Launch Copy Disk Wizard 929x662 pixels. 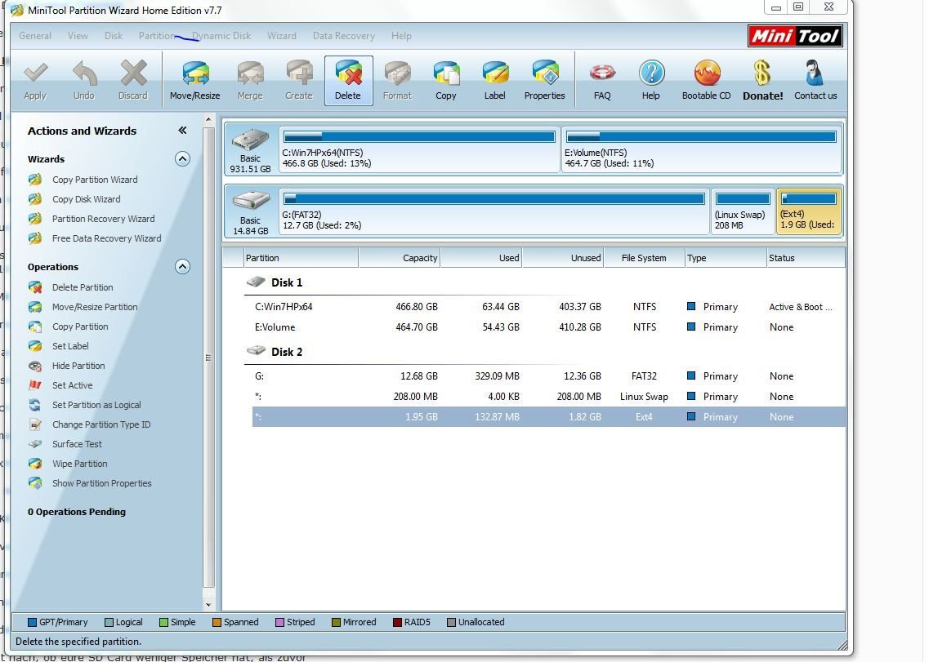point(86,199)
